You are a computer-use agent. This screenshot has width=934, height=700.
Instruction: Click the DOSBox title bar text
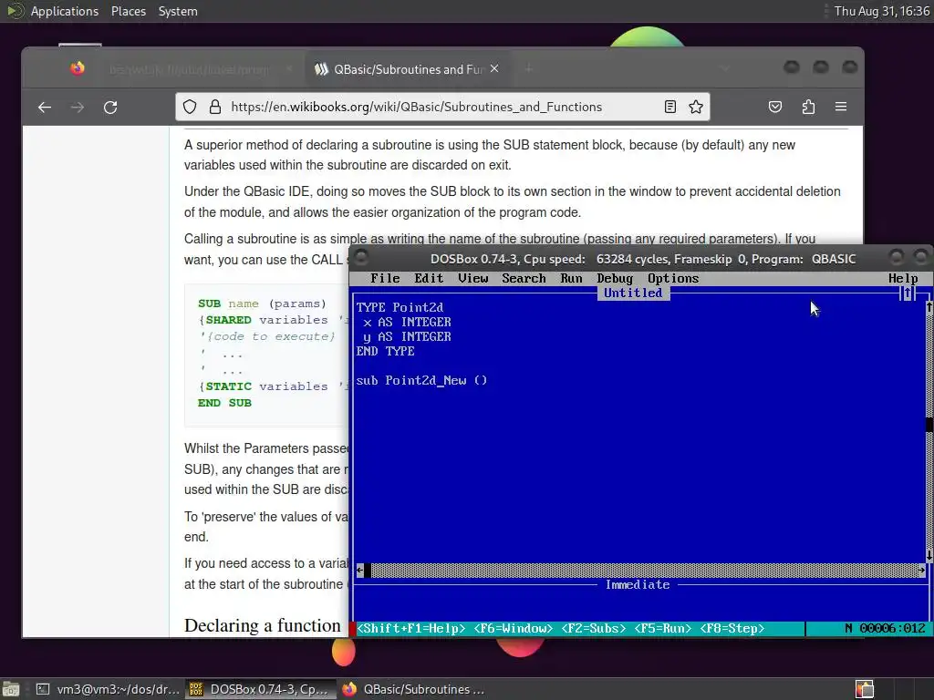(x=643, y=259)
